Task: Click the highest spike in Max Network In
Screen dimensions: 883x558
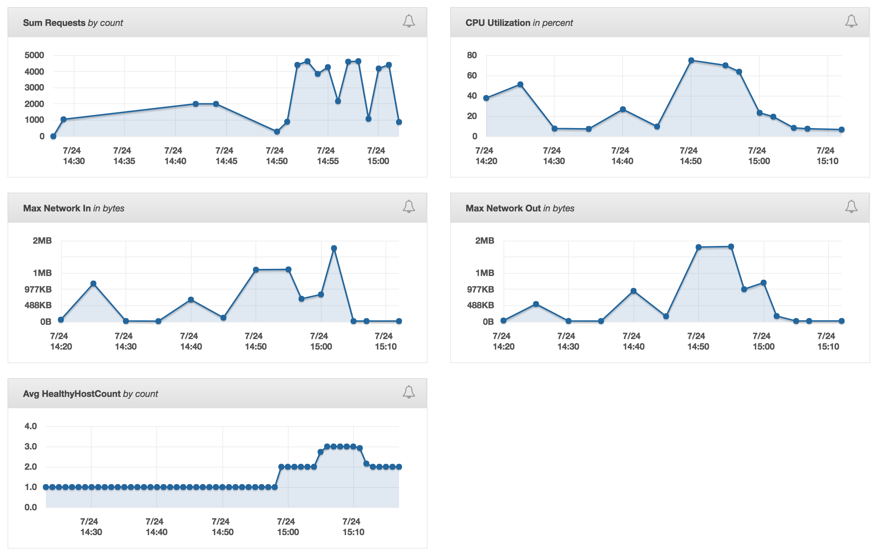Action: tap(334, 247)
